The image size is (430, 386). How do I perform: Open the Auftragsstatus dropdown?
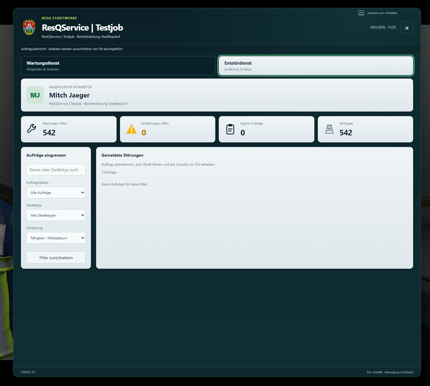coord(56,192)
